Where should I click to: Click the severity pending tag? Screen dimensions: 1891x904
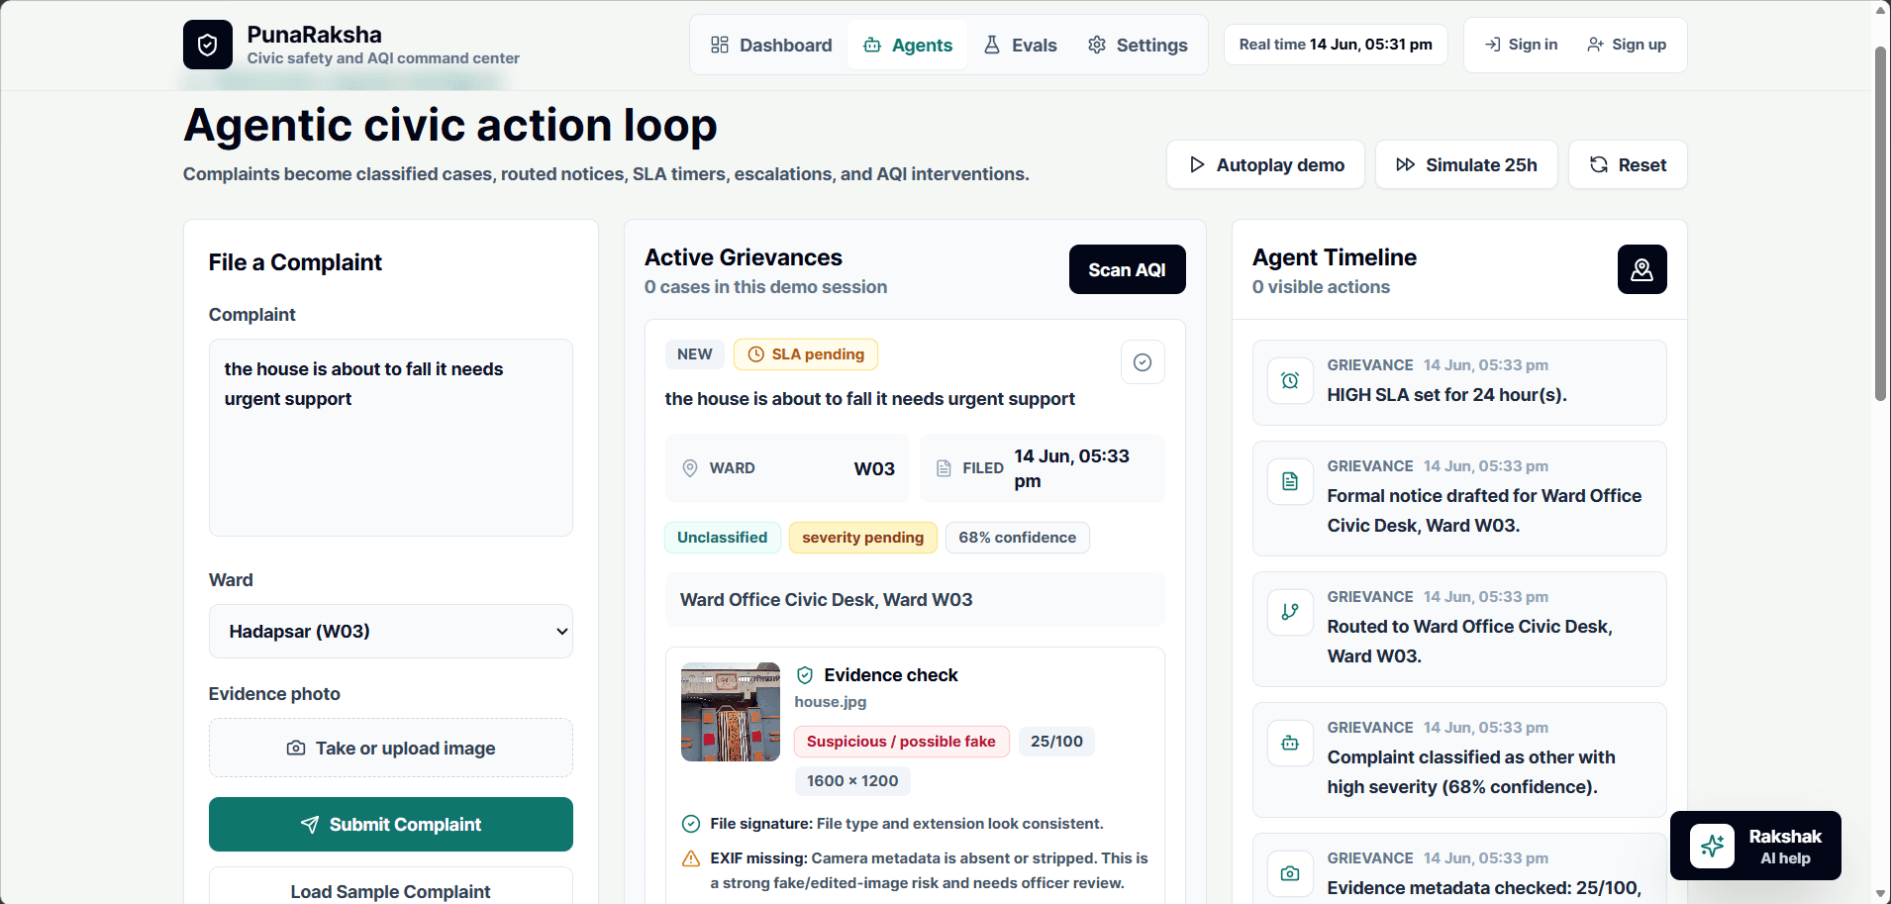[863, 538]
